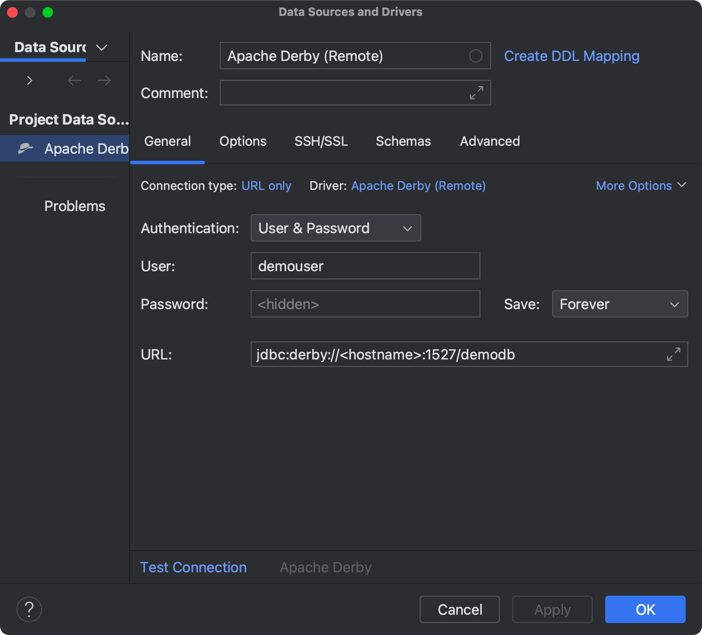Viewport: 702px width, 635px height.
Task: Open the Save password dropdown set to Forever
Action: (x=619, y=304)
